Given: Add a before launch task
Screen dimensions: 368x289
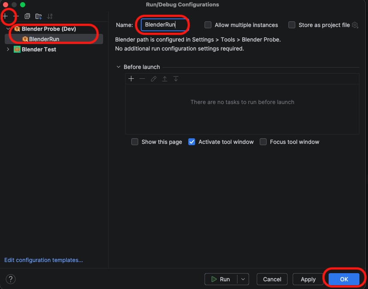Looking at the screenshot, I should [131, 79].
